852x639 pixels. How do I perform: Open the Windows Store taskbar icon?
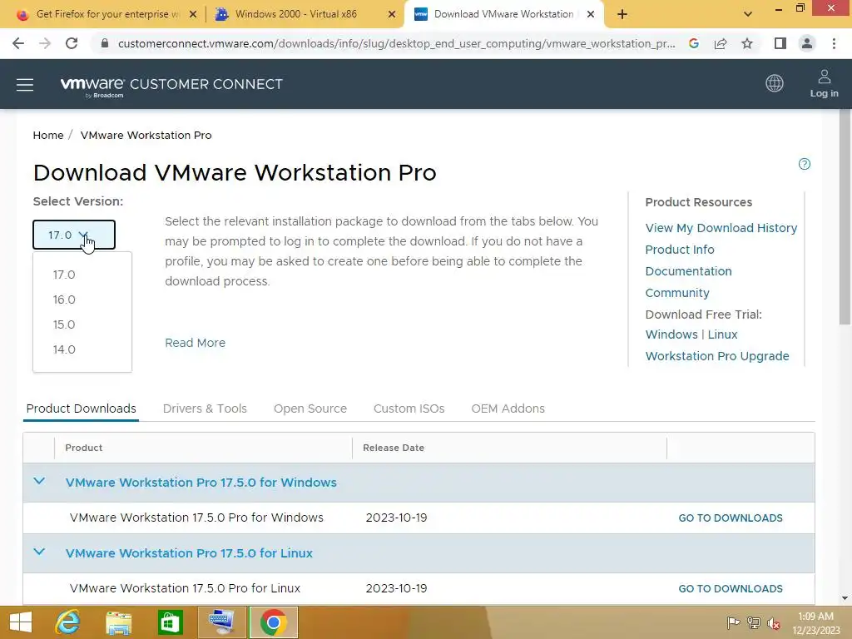tap(170, 622)
